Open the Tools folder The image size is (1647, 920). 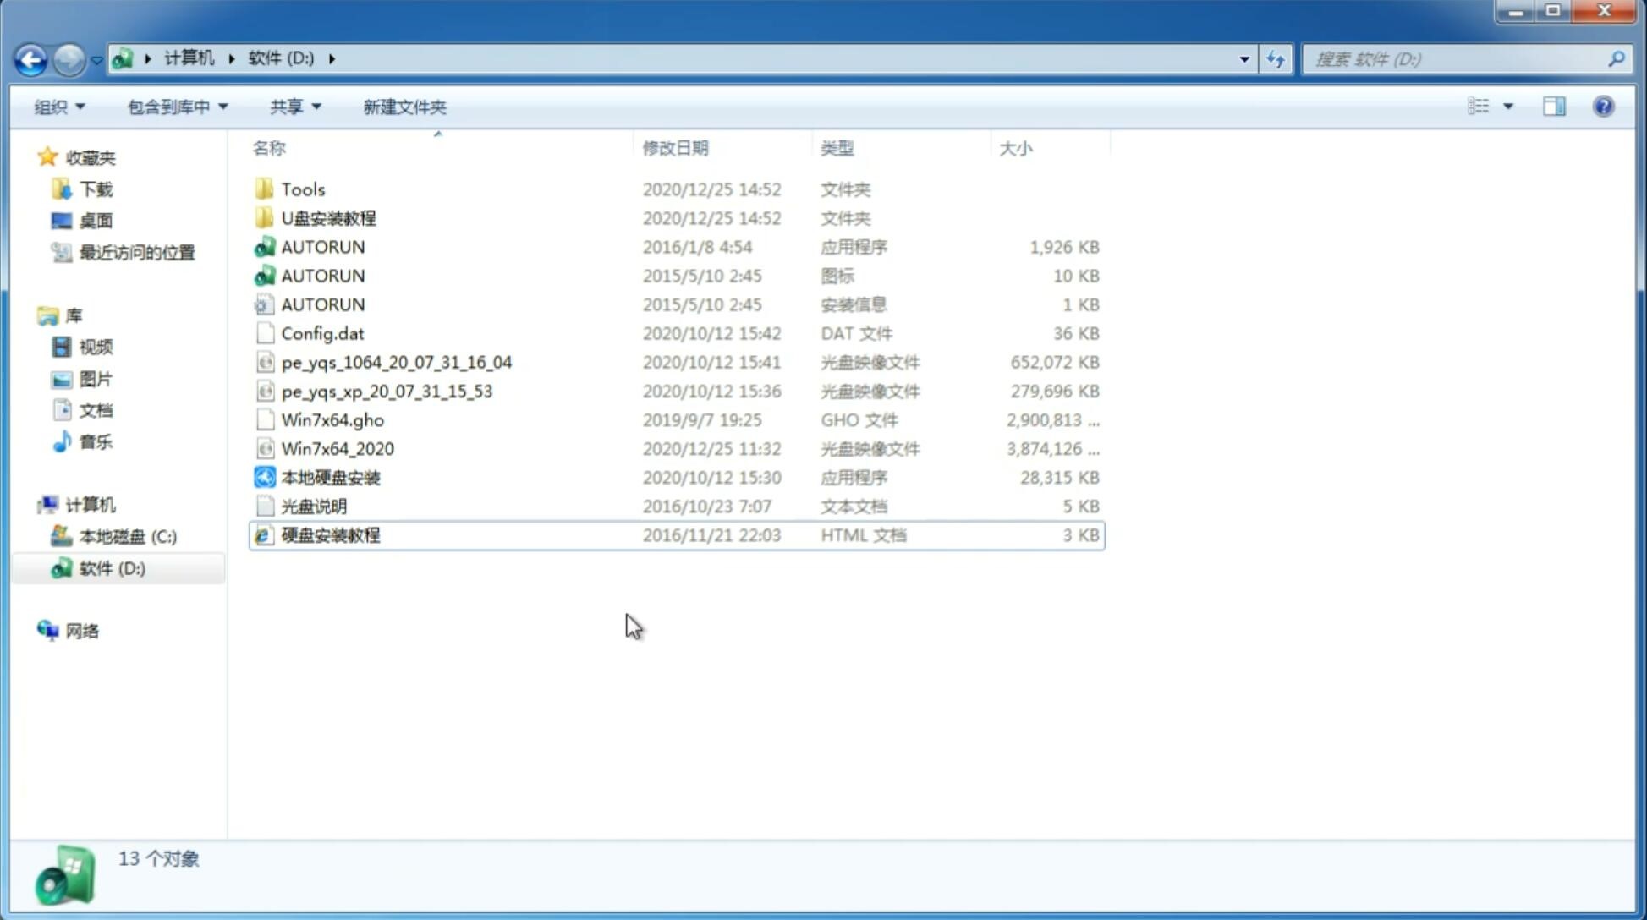(303, 189)
